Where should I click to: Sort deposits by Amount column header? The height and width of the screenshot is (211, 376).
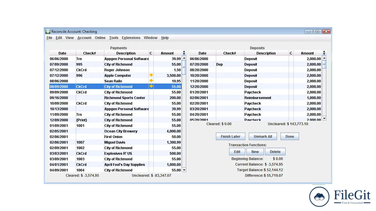click(x=307, y=53)
